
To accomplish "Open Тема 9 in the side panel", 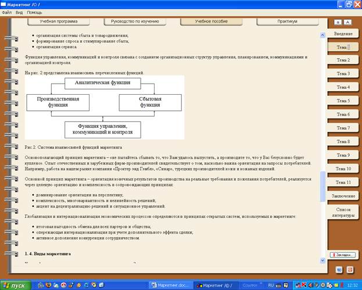I will 343,155.
